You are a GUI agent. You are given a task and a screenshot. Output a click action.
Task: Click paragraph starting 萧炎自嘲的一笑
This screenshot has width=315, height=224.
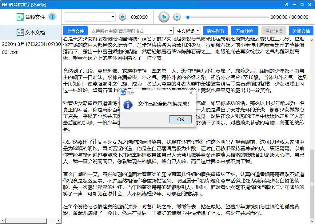click(x=184, y=184)
